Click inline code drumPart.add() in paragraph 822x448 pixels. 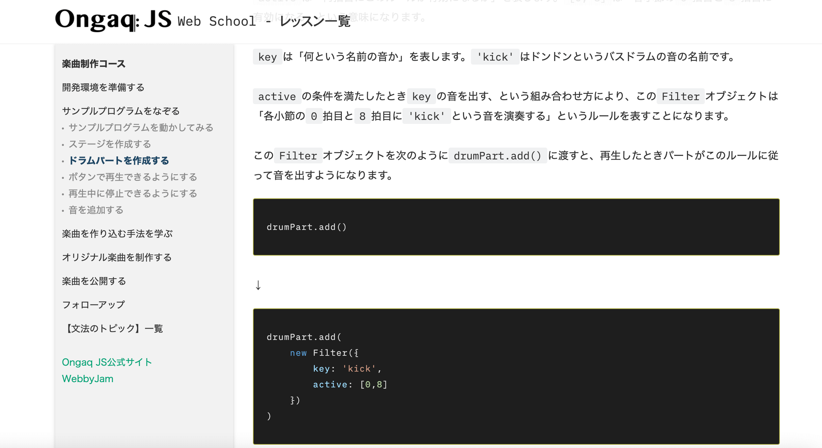498,155
